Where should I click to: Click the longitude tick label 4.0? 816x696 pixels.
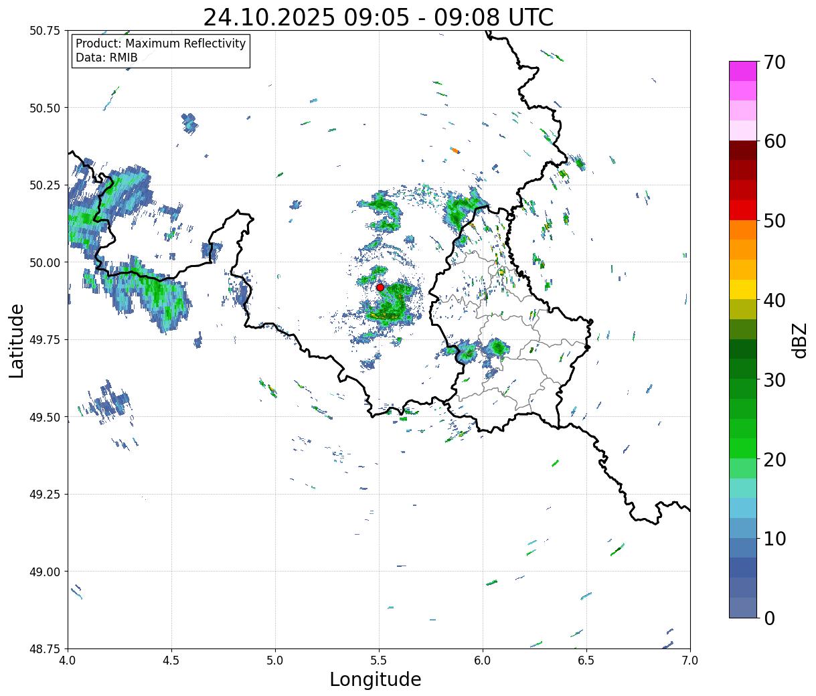68,660
